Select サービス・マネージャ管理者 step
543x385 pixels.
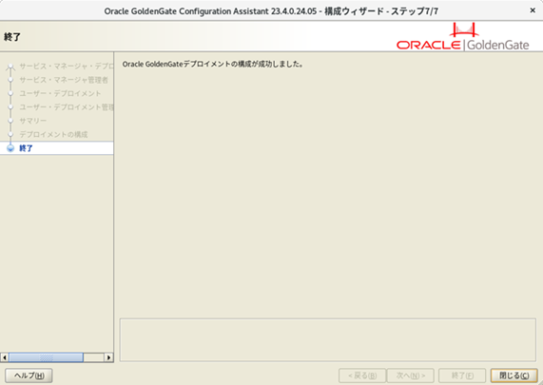coord(64,80)
